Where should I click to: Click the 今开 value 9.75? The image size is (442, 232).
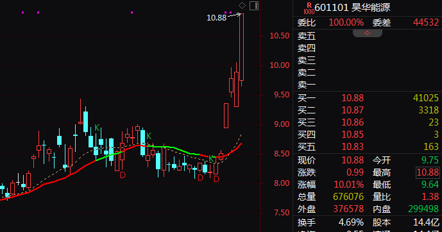[x=430, y=160]
